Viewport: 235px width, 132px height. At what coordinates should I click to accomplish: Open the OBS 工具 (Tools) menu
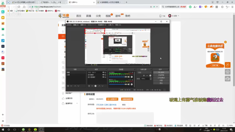coord(111,25)
